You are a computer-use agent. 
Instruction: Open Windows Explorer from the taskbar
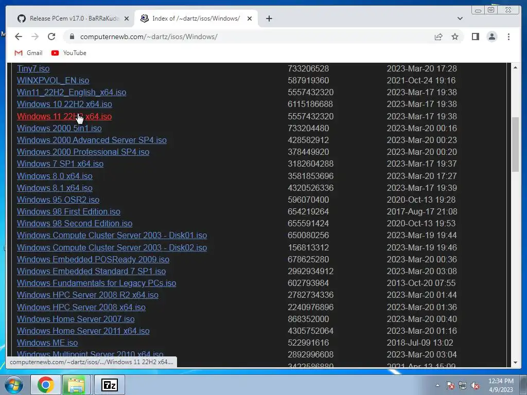pyautogui.click(x=76, y=385)
